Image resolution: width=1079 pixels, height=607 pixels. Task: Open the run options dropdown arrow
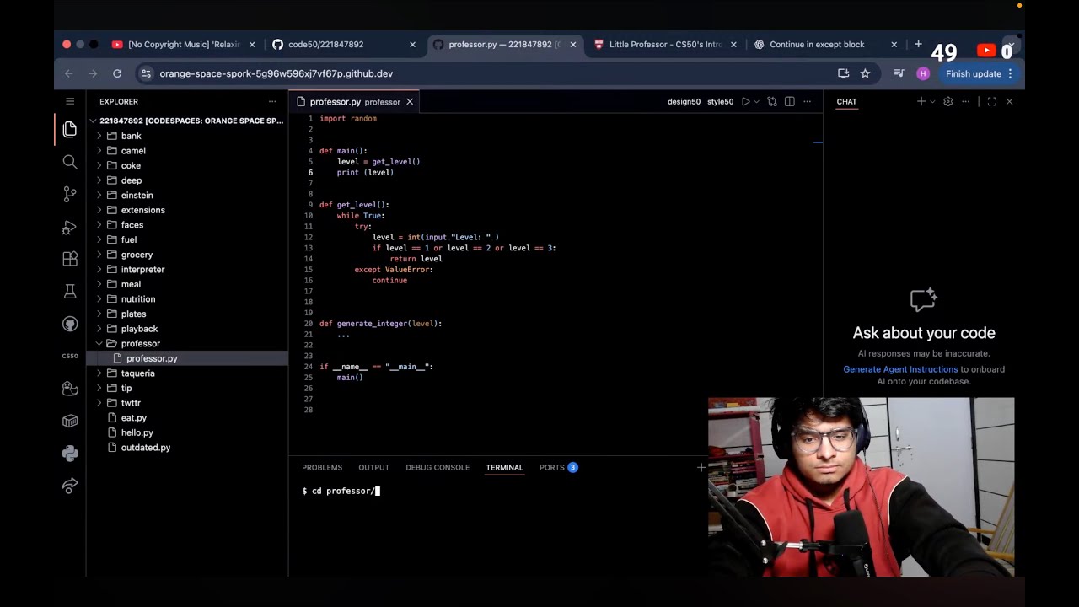[756, 101]
